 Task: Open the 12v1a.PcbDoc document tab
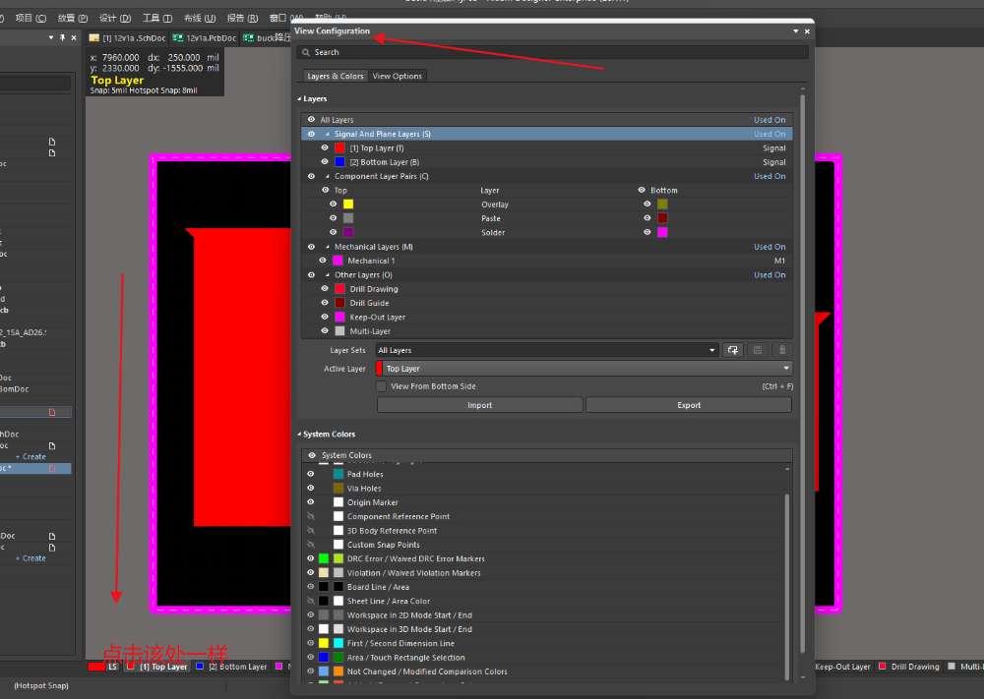tap(205, 38)
